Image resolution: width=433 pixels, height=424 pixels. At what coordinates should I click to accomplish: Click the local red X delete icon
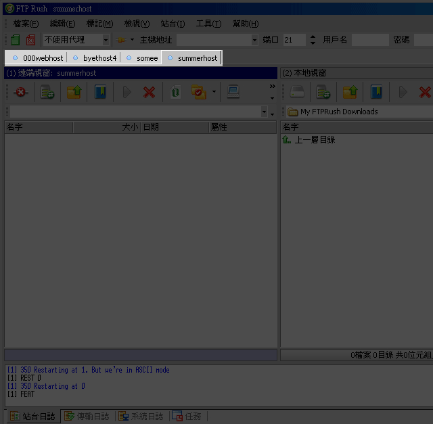(x=426, y=92)
